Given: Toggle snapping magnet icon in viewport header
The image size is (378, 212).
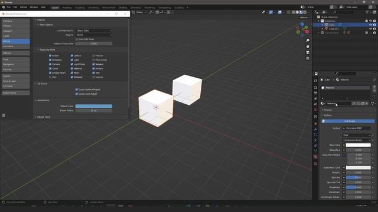Looking at the screenshot, I should coord(157,12).
